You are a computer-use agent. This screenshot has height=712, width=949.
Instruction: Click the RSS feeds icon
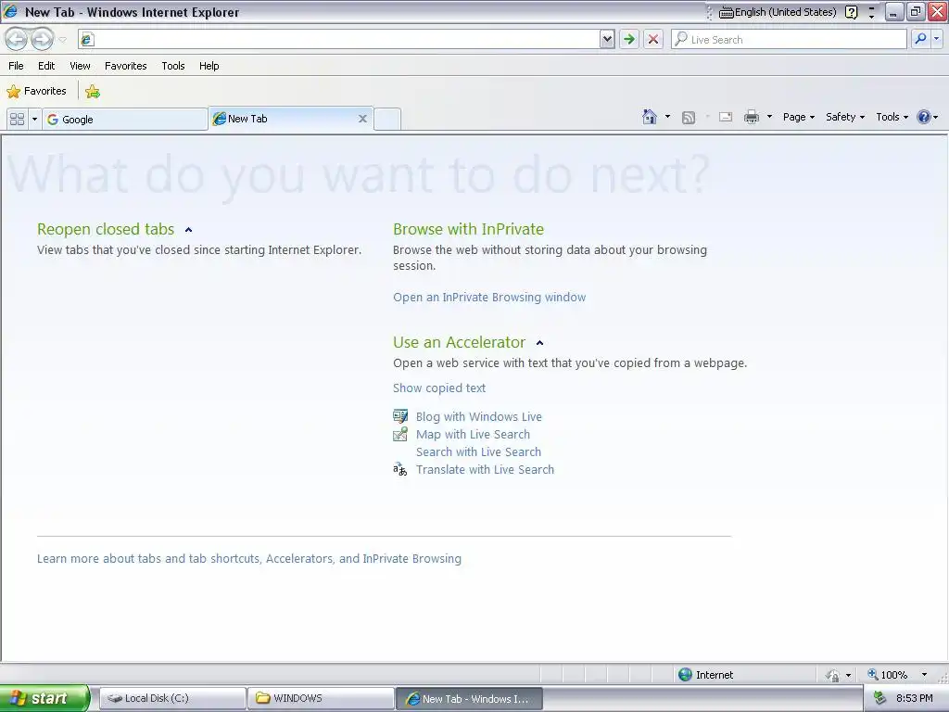pos(689,118)
